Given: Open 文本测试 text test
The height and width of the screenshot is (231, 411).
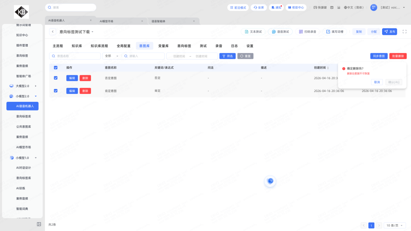Looking at the screenshot, I should click(253, 32).
